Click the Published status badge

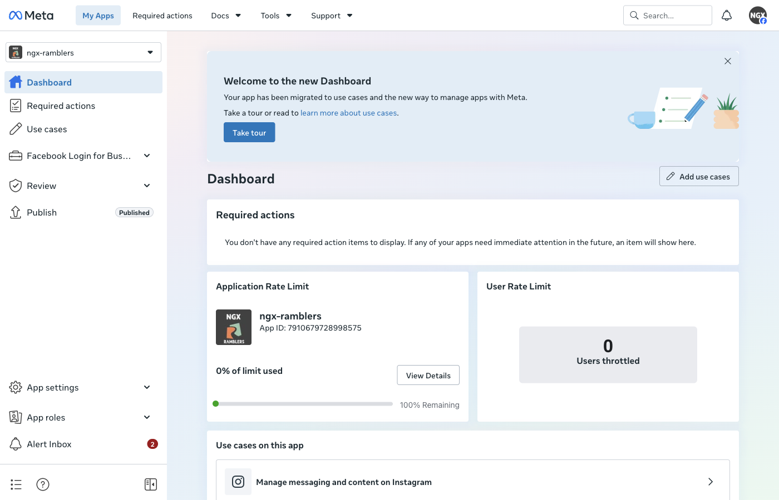coord(134,212)
